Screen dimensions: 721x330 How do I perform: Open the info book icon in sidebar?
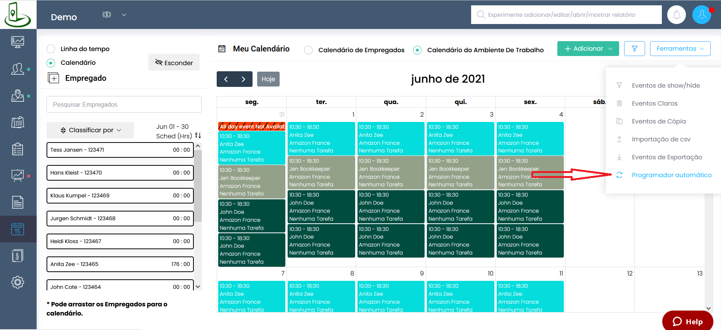(x=18, y=256)
